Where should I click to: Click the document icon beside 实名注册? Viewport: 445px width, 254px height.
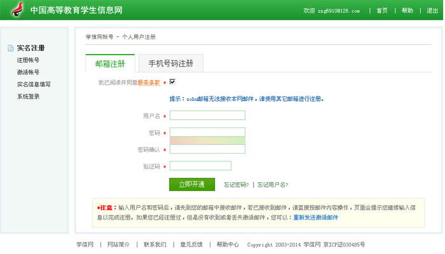coord(11,48)
